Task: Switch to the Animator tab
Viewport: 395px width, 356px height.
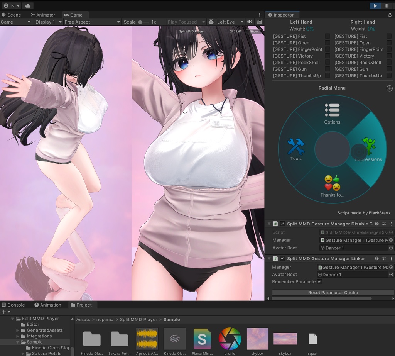Action: pos(43,15)
